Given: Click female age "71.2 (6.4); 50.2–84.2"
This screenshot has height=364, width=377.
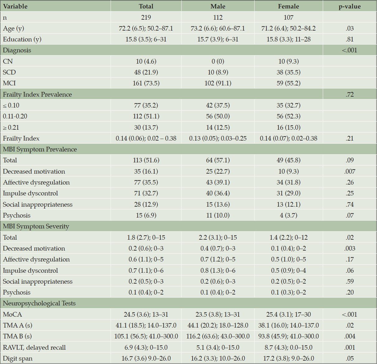Looking at the screenshot, I should coord(289,28).
